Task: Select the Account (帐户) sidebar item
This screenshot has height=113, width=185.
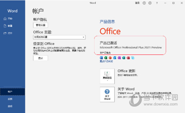Action: (x=12, y=92)
